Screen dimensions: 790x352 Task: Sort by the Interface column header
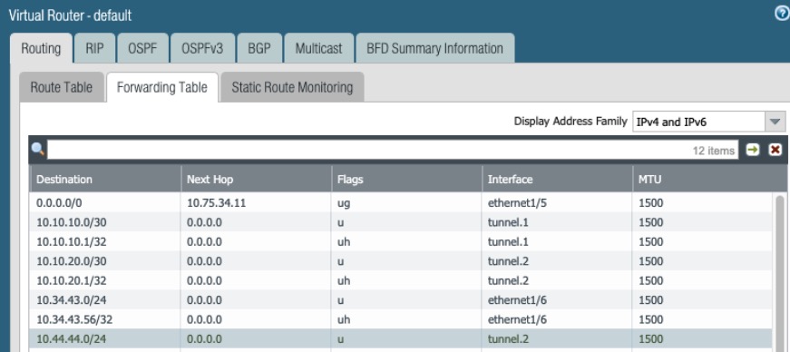tap(557, 179)
